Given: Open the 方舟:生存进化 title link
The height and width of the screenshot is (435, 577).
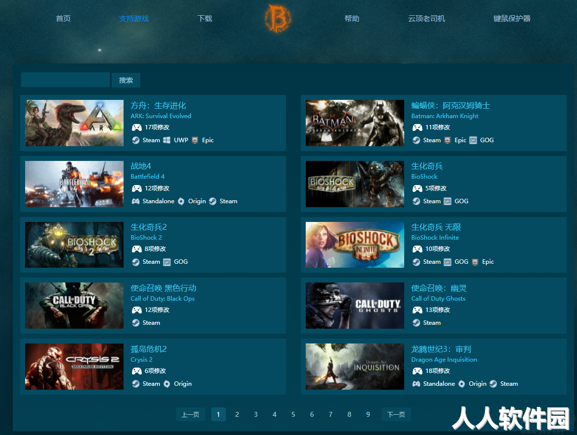Looking at the screenshot, I should [158, 105].
